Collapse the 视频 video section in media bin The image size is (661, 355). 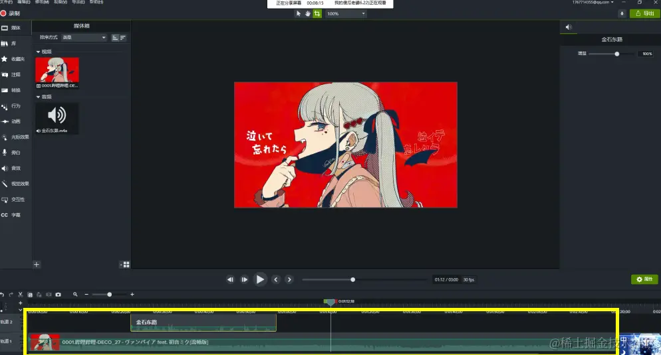(38, 52)
